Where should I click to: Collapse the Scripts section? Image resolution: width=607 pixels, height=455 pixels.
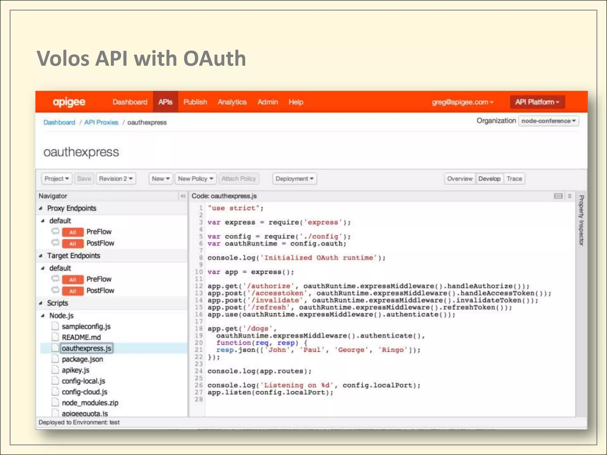pos(41,303)
